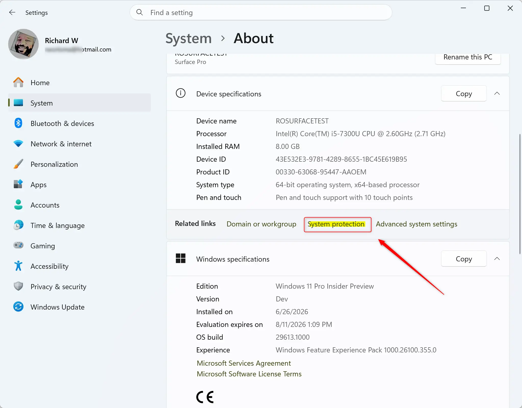Go to Privacy & security

[x=80, y=287]
